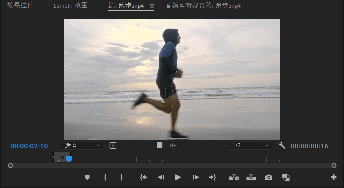Click the duration text 00:00:00:16
344x188 pixels.
coord(310,146)
